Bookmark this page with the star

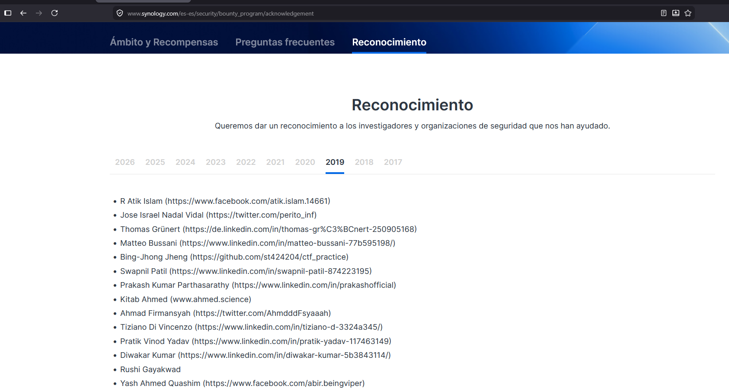(x=688, y=13)
